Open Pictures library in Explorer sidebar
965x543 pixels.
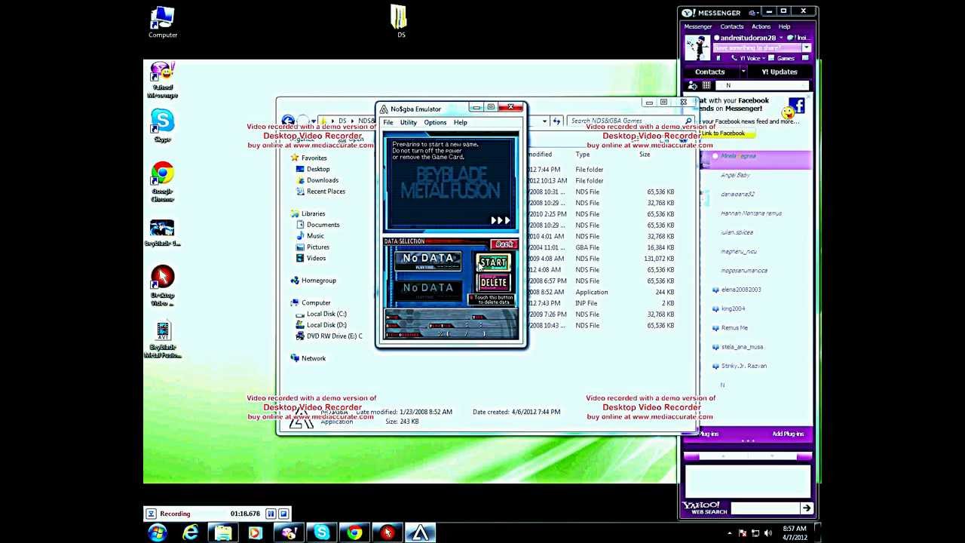318,247
